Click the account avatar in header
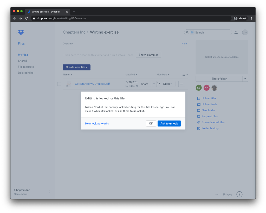266x213 pixels. (x=245, y=33)
